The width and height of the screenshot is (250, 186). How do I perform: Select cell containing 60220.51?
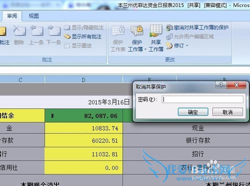(x=83, y=140)
